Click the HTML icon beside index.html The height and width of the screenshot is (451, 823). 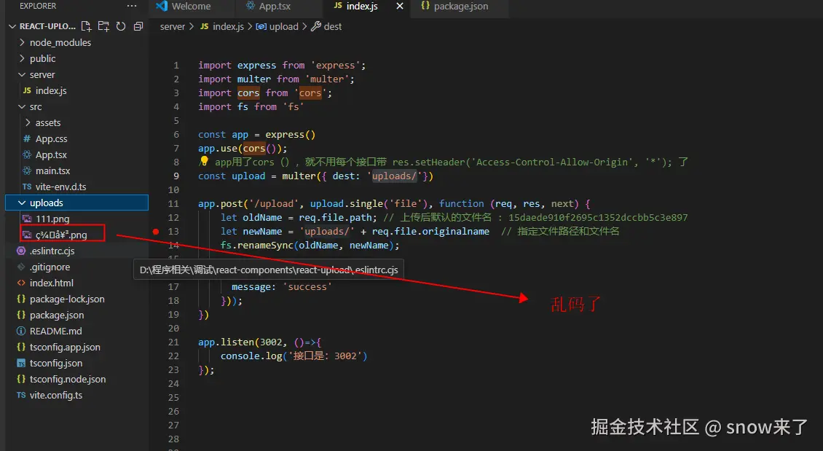[x=21, y=283]
